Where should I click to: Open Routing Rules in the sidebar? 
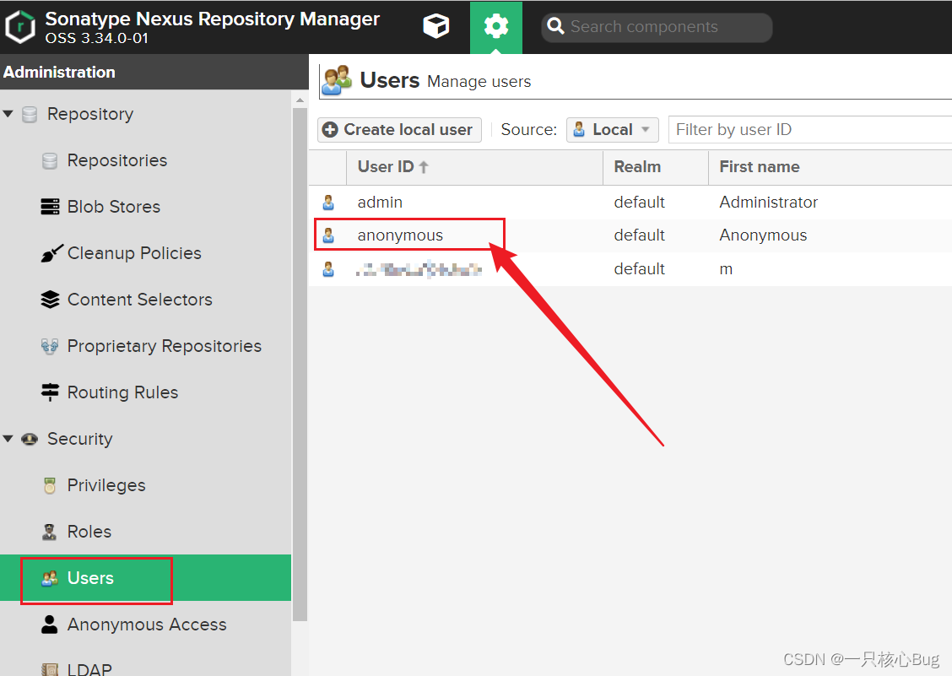point(122,392)
